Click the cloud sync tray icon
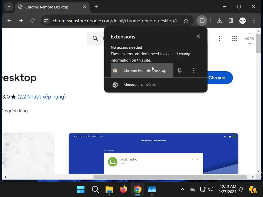 click(x=193, y=190)
